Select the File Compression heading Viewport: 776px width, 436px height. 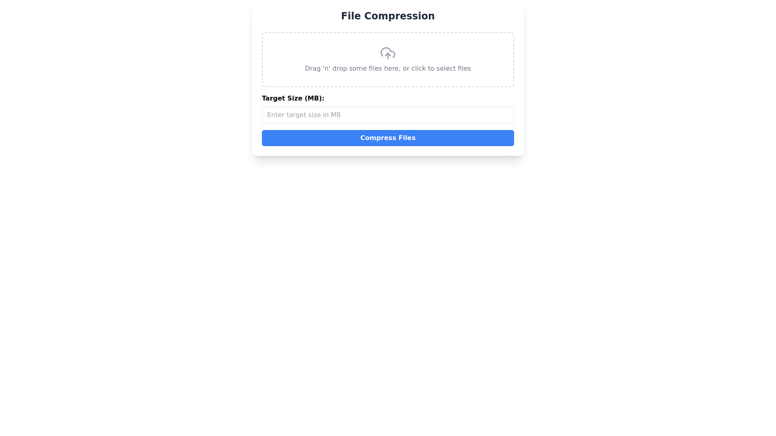pos(388,16)
